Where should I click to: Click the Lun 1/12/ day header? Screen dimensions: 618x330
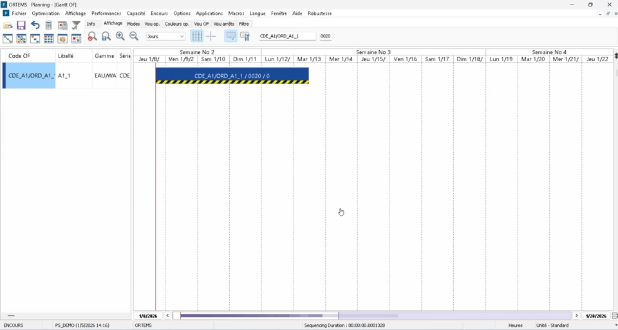pyautogui.click(x=277, y=59)
